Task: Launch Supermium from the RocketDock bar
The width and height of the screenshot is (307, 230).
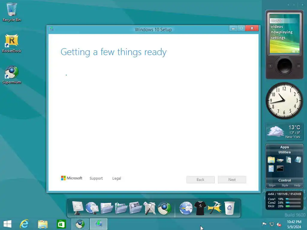Action: (x=165, y=208)
